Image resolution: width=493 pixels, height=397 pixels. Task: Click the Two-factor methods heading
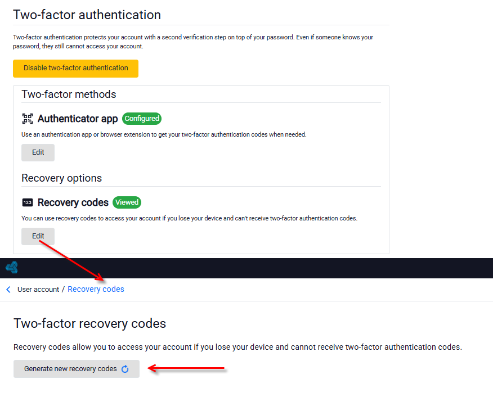(x=69, y=94)
